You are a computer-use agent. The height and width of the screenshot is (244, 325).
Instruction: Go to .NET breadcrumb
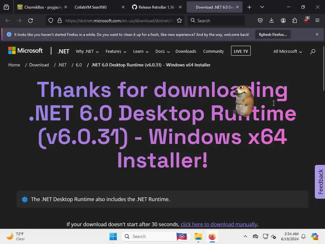click(x=63, y=65)
